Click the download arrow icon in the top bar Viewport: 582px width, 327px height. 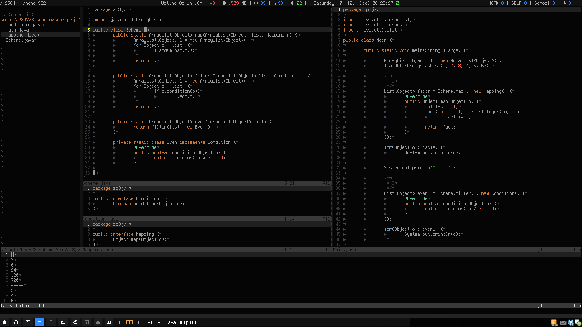[565, 3]
